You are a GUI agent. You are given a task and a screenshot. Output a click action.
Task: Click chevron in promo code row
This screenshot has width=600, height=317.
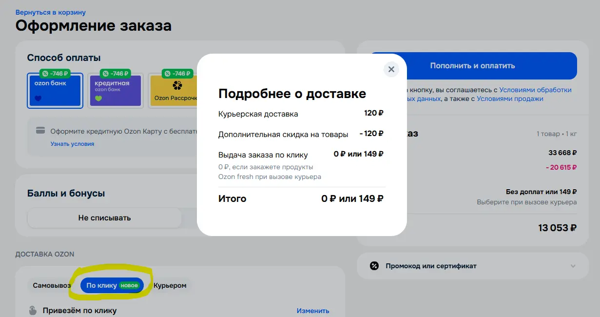coord(573,266)
